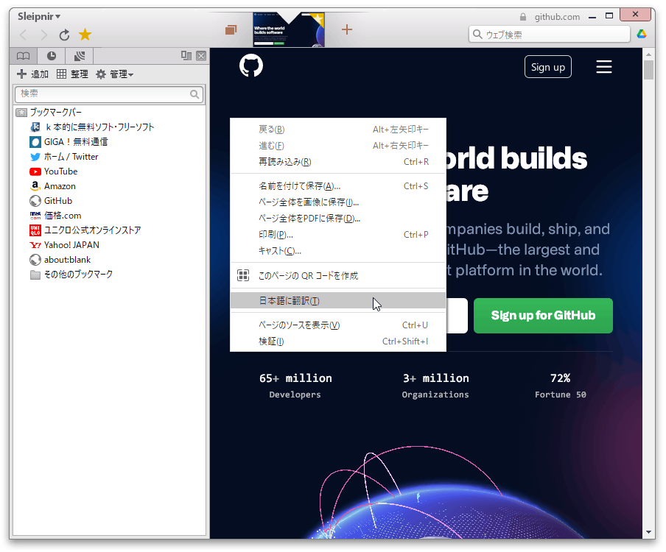Screen dimensions: 666x552
Task: Choose キャスト(C)... in context menu
Action: (337, 251)
